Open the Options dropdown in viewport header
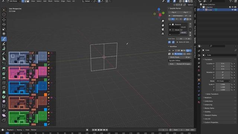Viewport: 238px width, 134px height. point(191,5)
